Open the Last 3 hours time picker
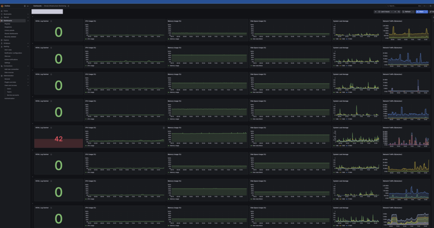 pos(385,11)
